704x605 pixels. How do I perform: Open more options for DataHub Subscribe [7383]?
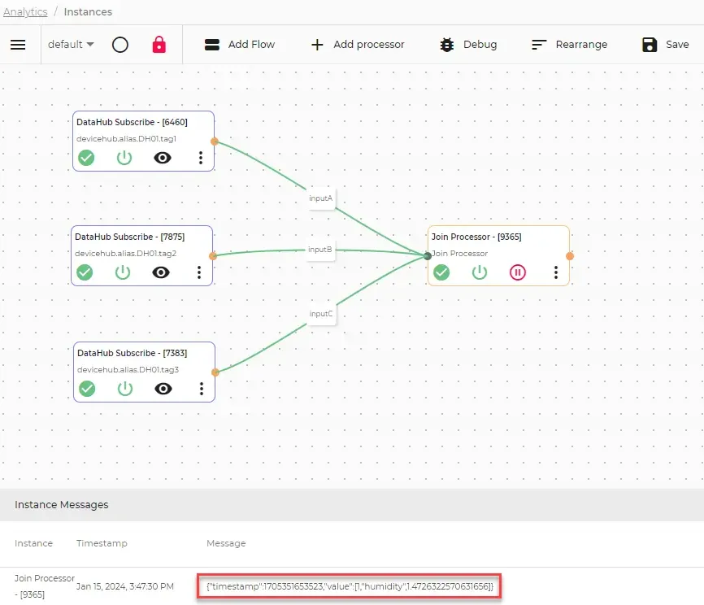click(202, 389)
